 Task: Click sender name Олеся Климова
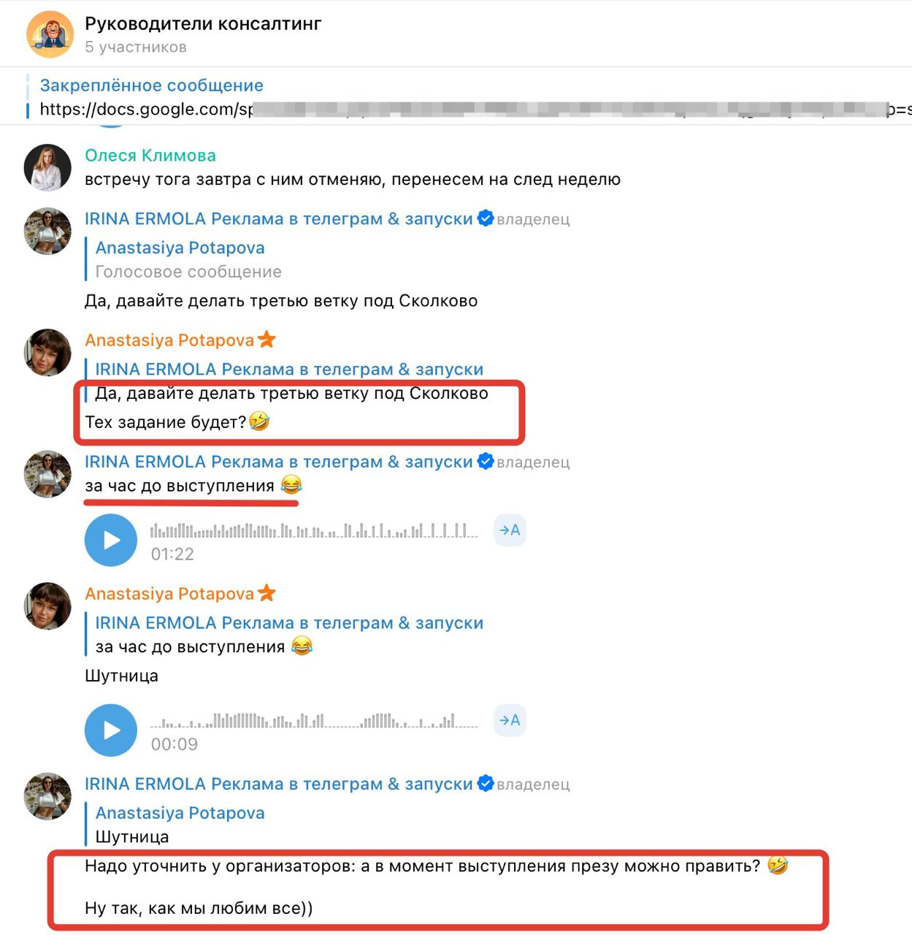pyautogui.click(x=150, y=156)
